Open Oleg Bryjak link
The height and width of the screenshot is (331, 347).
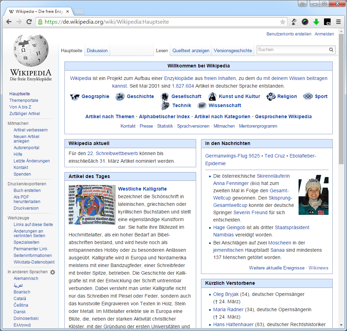click(226, 294)
